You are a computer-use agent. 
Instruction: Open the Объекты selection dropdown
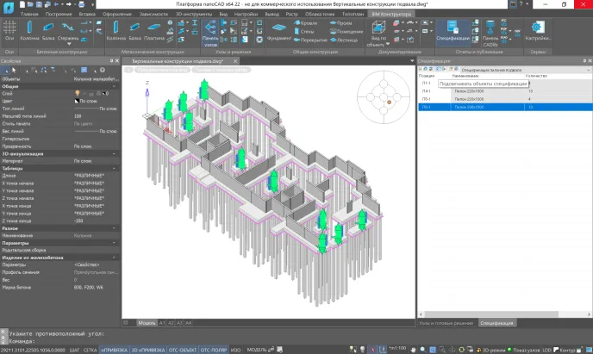click(95, 78)
